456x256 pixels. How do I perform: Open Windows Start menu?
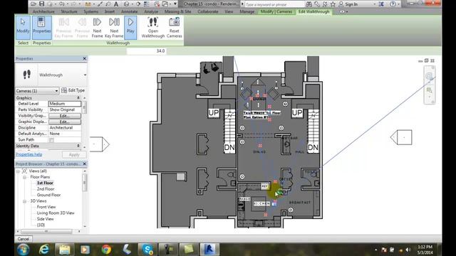pos(24,250)
